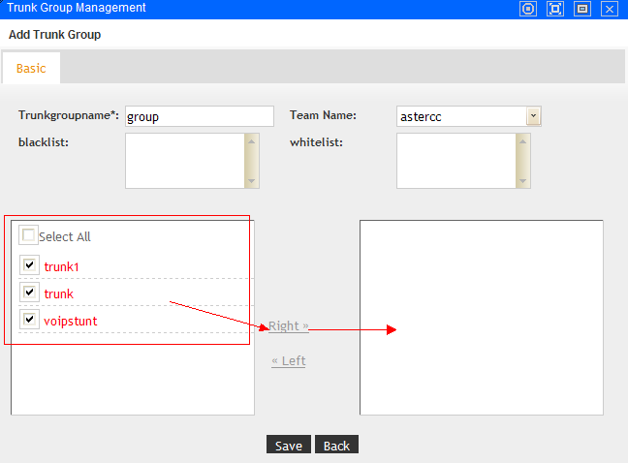Uncheck the trunk1 checkbox

pos(29,264)
